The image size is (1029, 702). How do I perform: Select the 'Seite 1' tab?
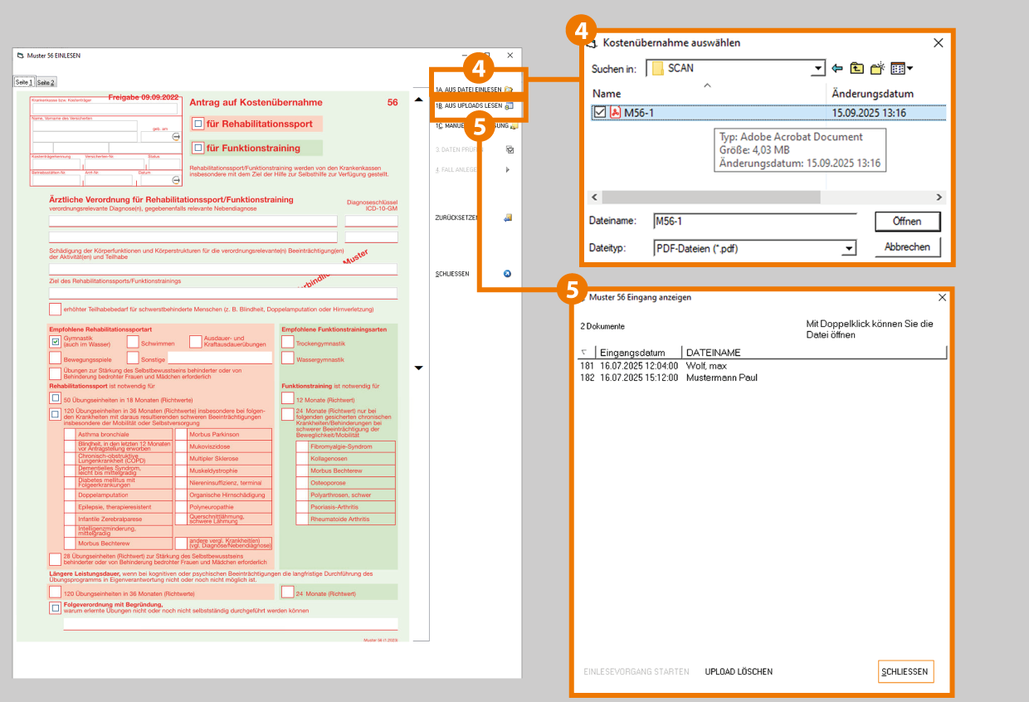(x=24, y=82)
